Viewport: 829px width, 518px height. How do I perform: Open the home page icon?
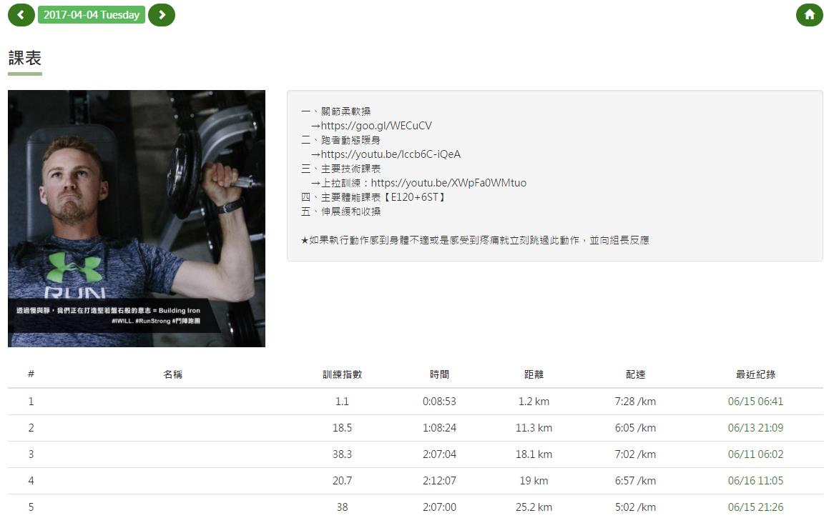point(810,15)
